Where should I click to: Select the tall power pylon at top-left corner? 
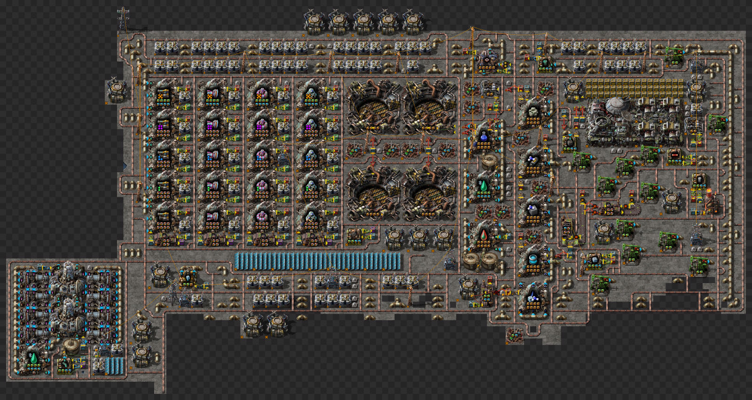tap(123, 20)
